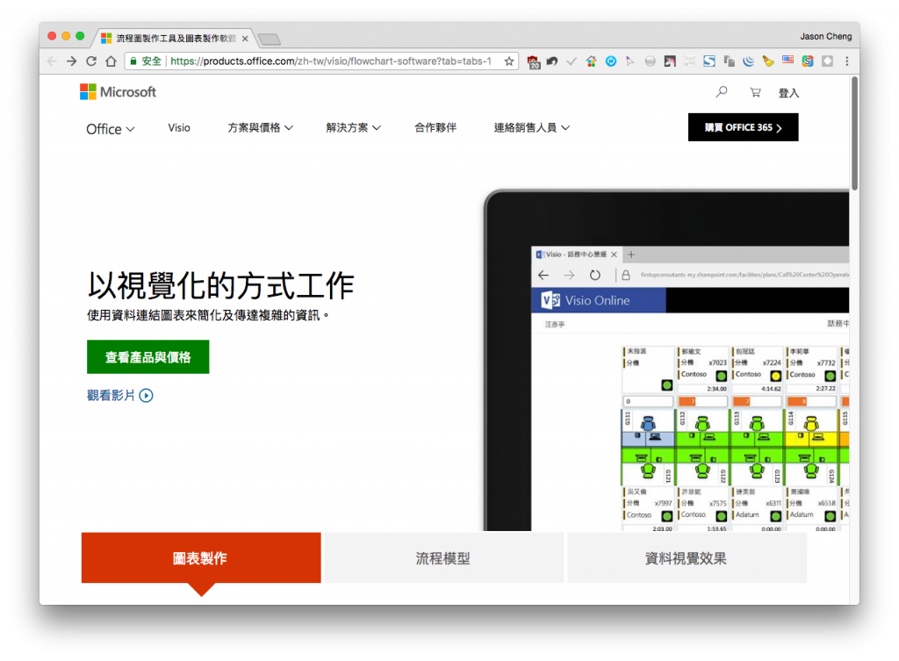Open the multicolor S extension icon
This screenshot has height=661, width=899.
(x=808, y=61)
